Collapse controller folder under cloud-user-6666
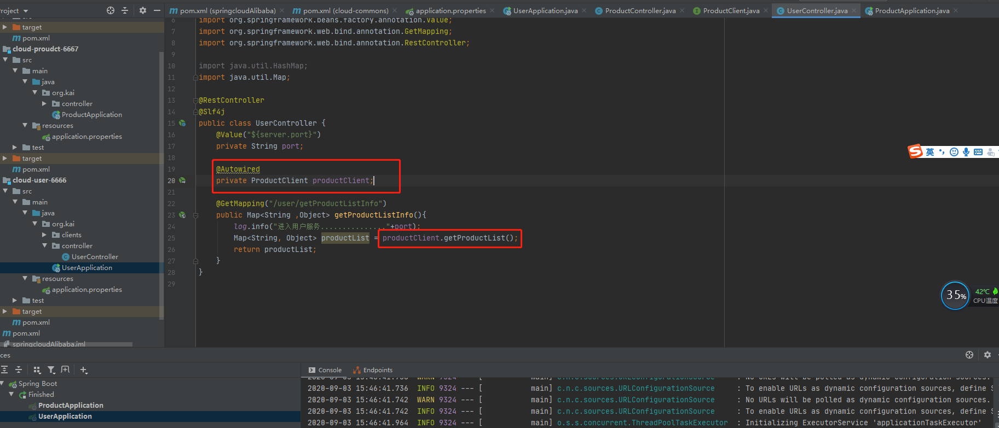 tap(45, 245)
